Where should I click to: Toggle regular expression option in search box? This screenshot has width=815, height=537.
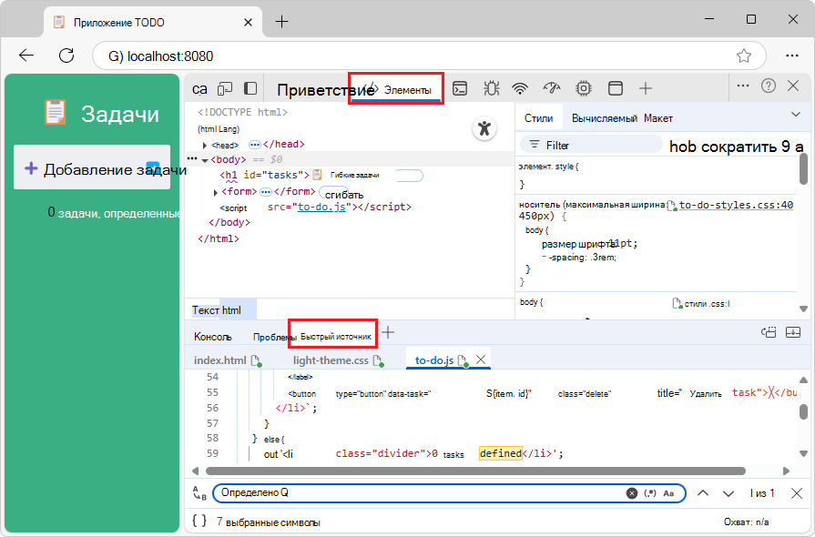point(650,493)
